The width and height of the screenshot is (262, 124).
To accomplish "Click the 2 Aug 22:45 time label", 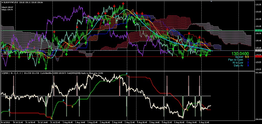I will (x=130, y=122).
